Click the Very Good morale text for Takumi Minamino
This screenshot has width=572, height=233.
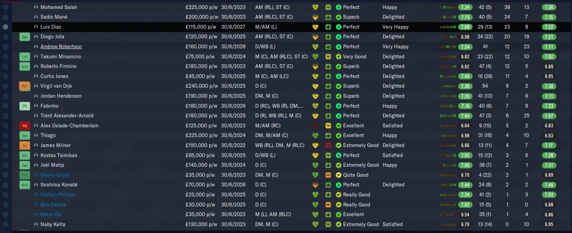coord(354,57)
